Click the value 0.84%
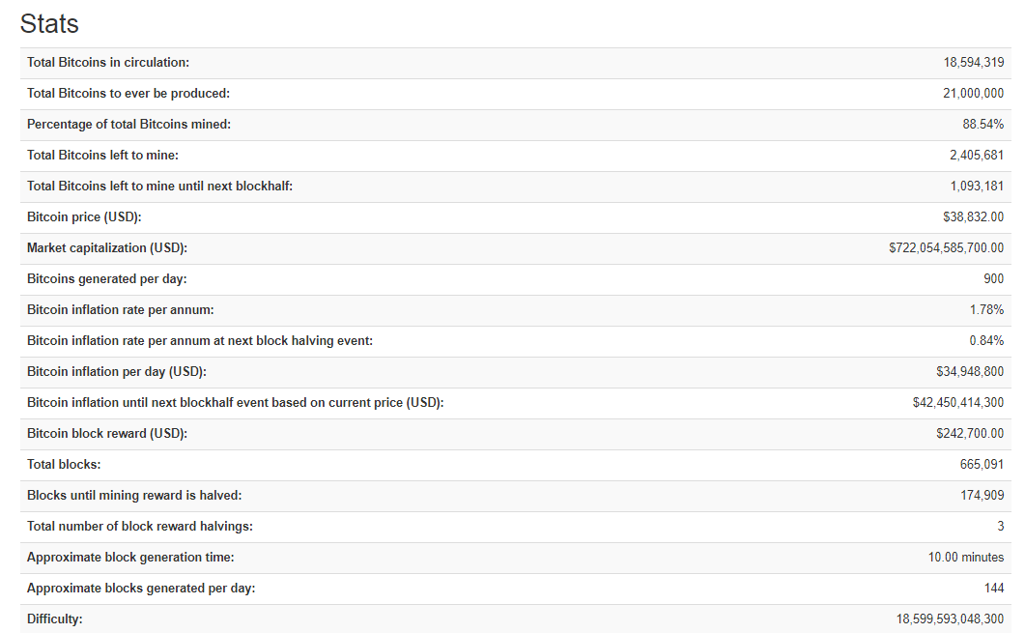 click(986, 341)
